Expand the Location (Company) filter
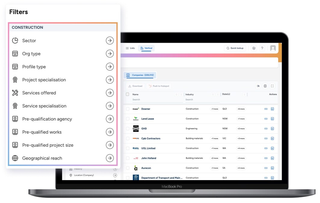 (115, 175)
